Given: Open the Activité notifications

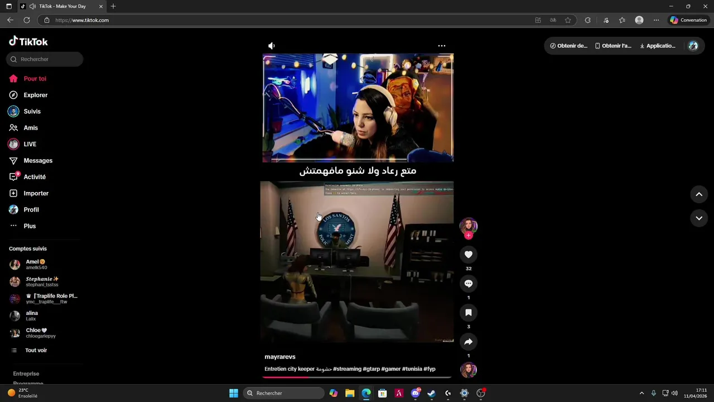Looking at the screenshot, I should 34,177.
